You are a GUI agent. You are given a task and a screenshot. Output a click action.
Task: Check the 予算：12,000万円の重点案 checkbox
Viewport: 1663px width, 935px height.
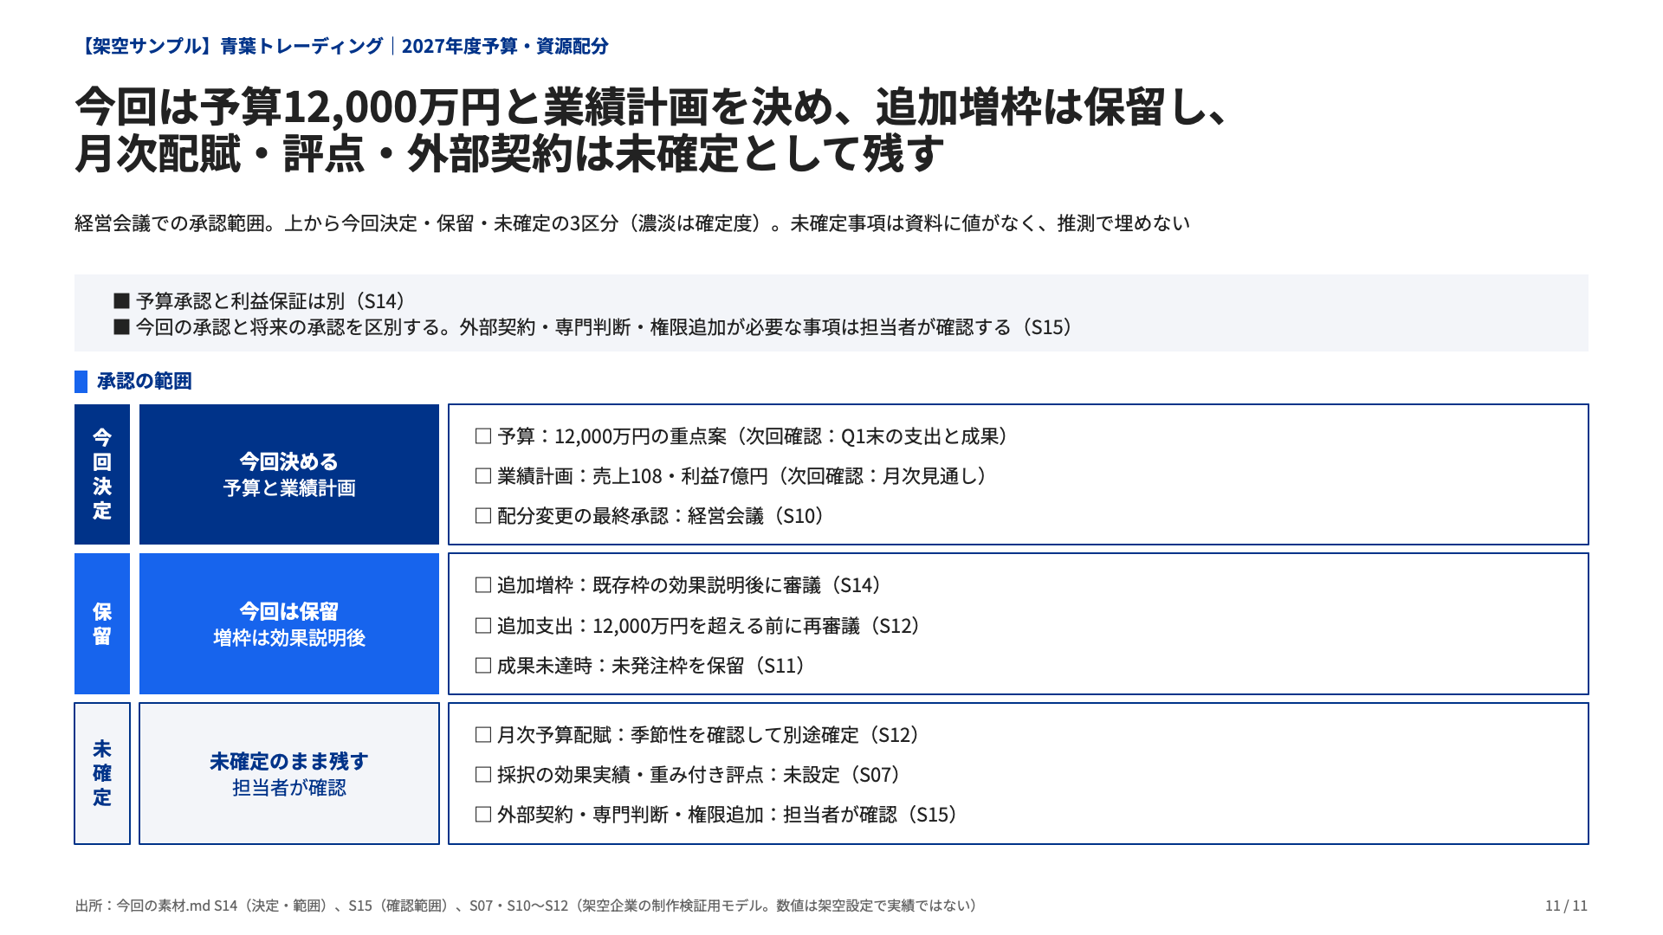point(483,436)
